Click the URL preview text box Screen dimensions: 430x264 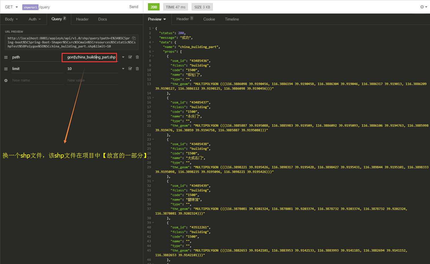[x=72, y=42]
